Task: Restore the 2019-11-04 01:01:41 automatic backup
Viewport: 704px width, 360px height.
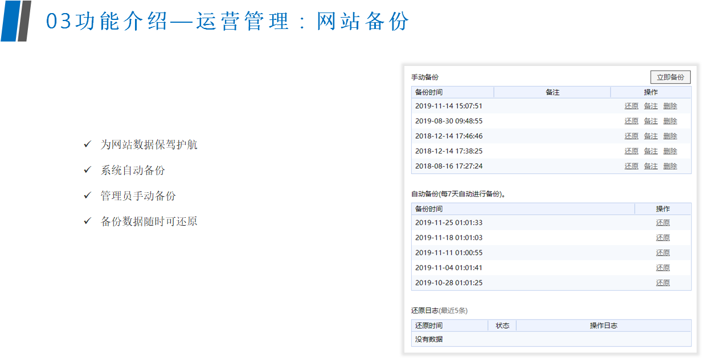Action: (662, 268)
